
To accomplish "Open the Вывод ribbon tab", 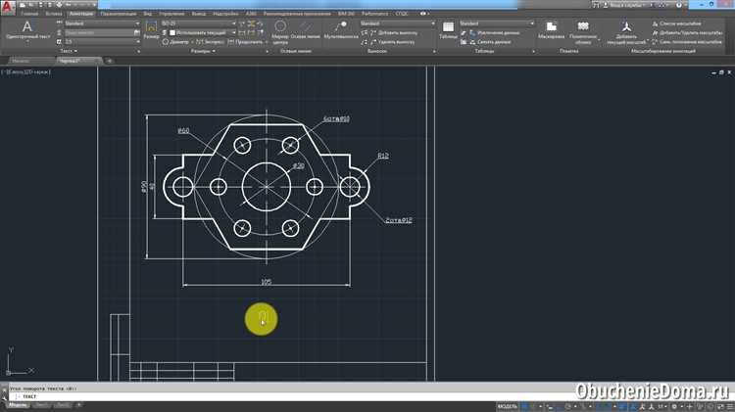I will (198, 14).
